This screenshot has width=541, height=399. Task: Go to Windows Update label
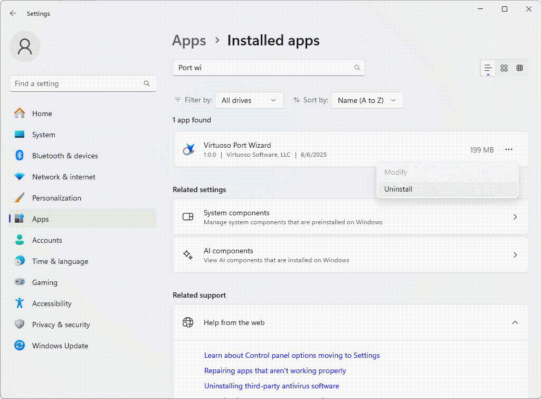60,346
